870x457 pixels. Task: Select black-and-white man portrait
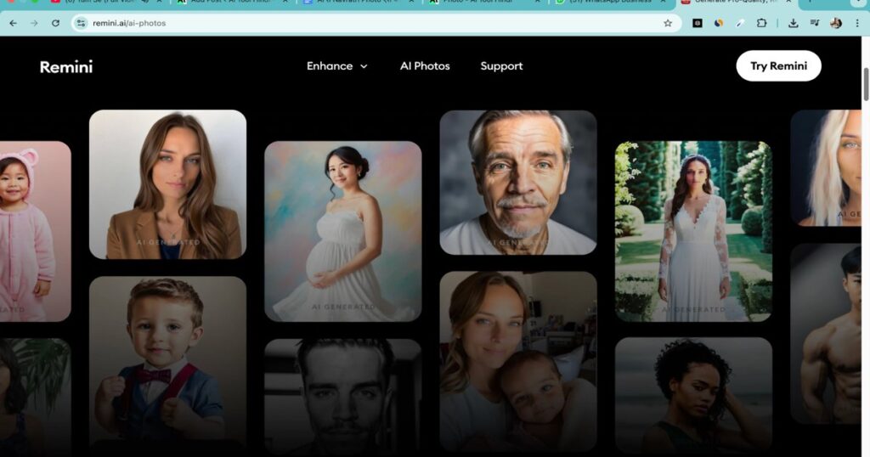point(343,397)
